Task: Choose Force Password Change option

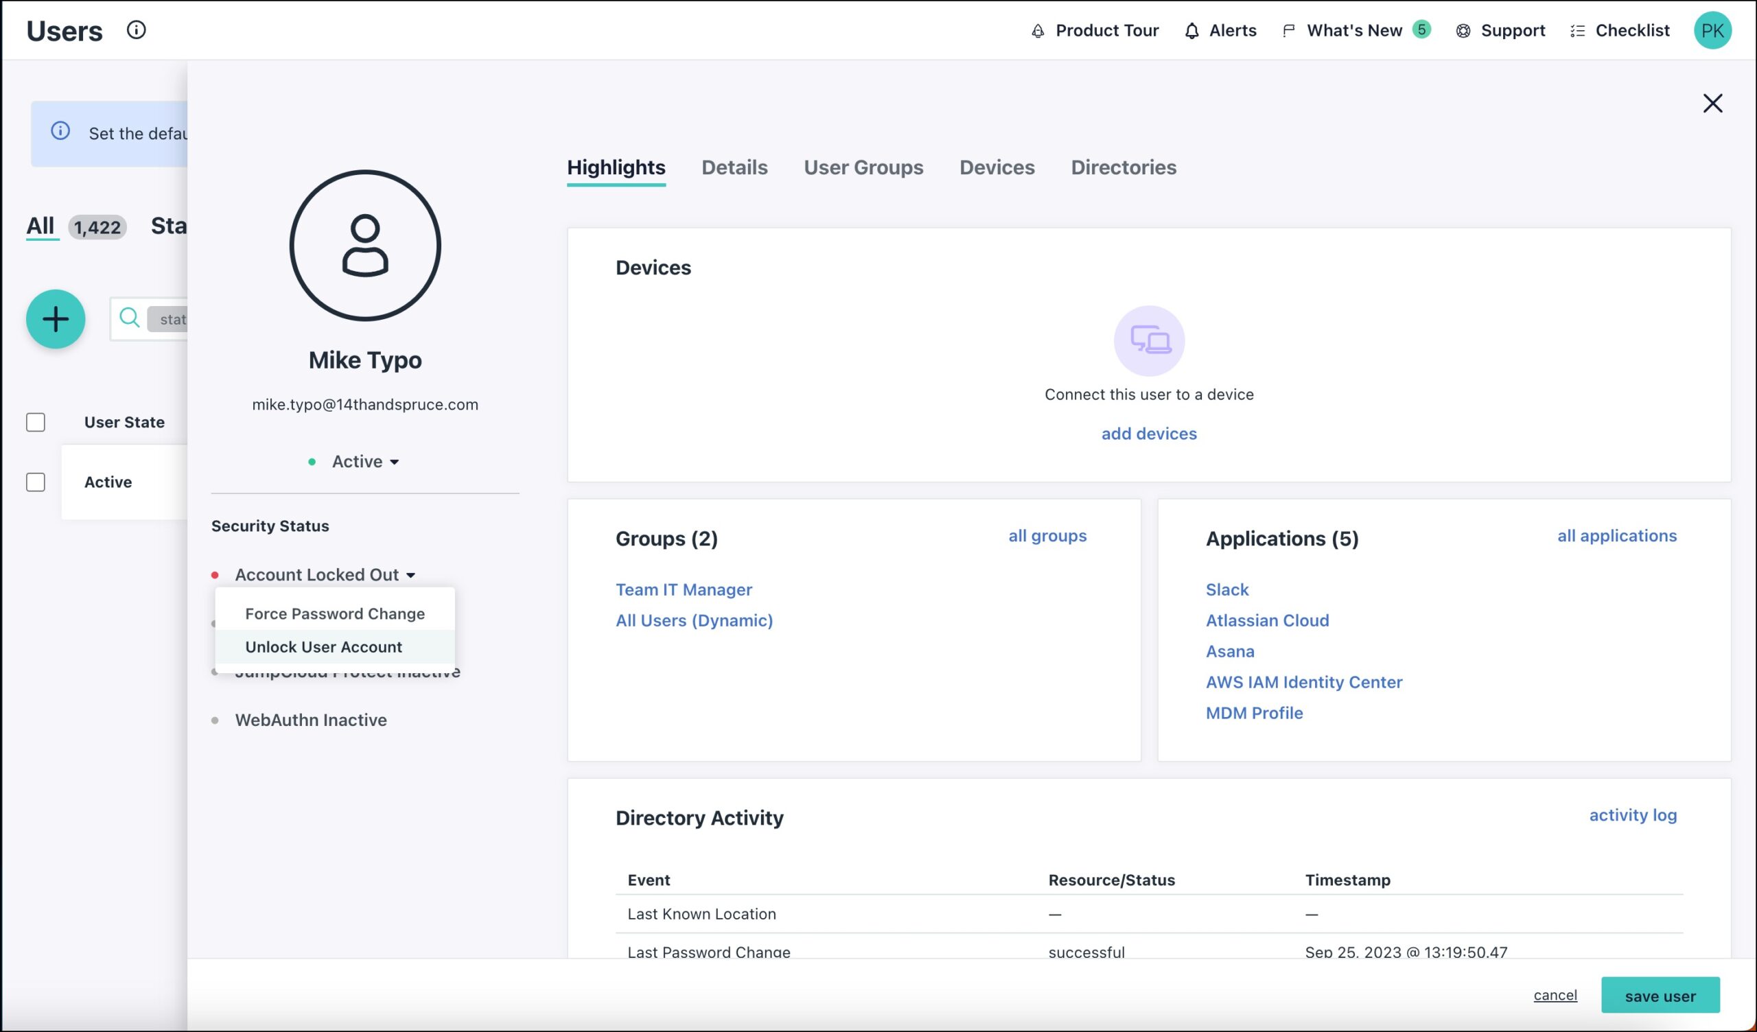Action: (335, 613)
